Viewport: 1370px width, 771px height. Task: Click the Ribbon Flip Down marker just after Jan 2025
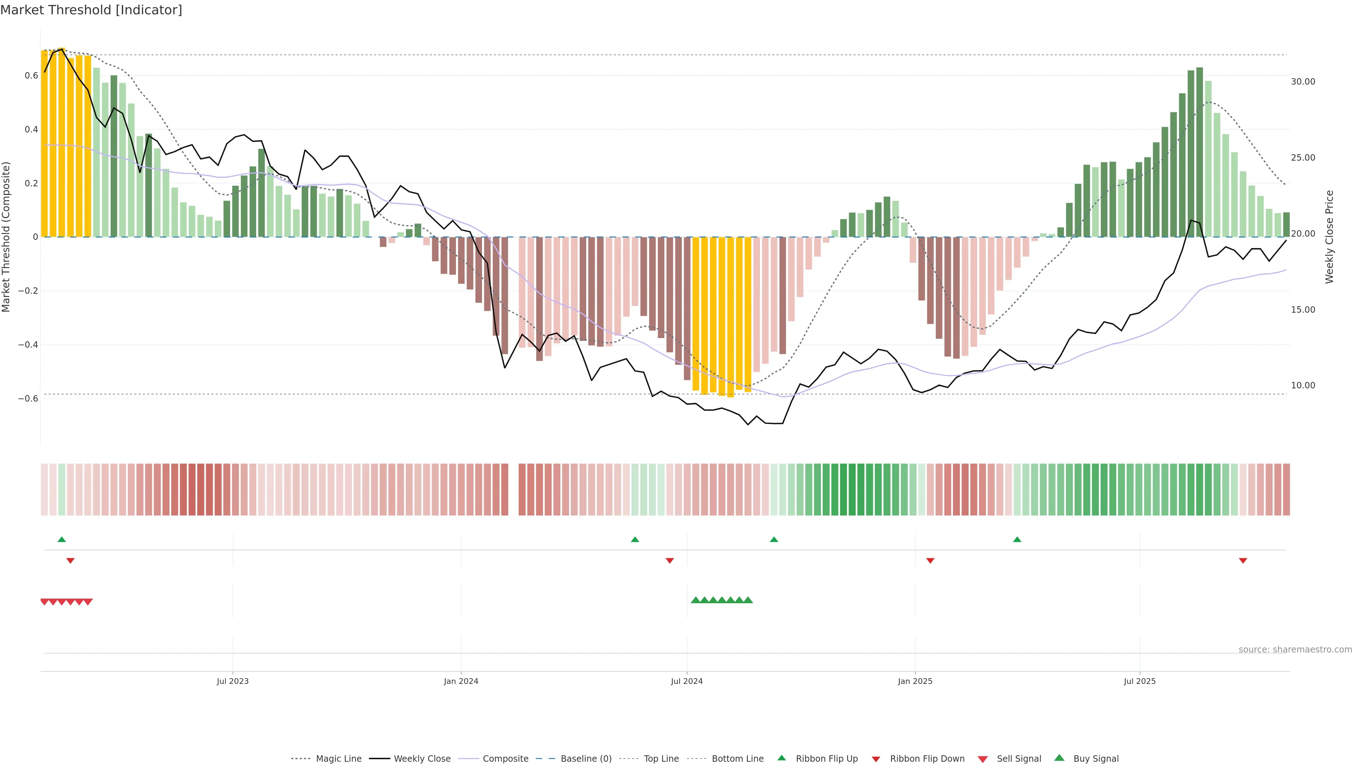930,561
